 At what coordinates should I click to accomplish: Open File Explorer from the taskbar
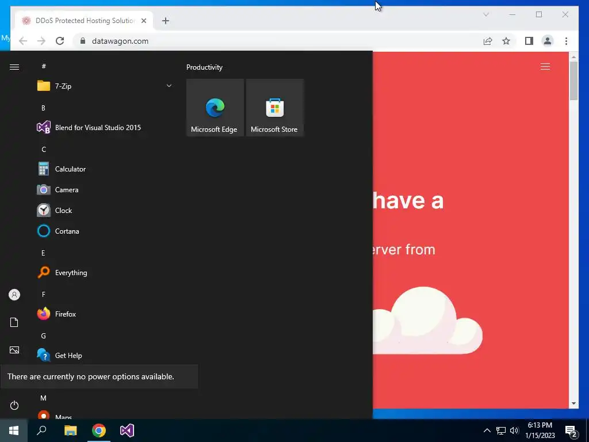71,430
